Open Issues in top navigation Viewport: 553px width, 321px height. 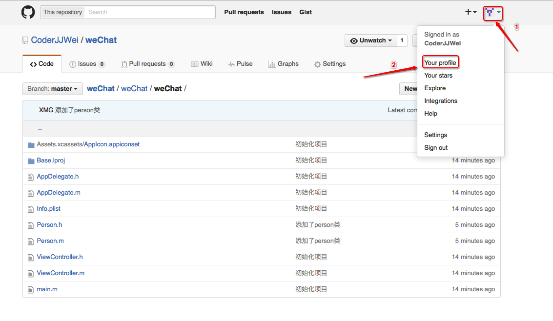point(282,12)
